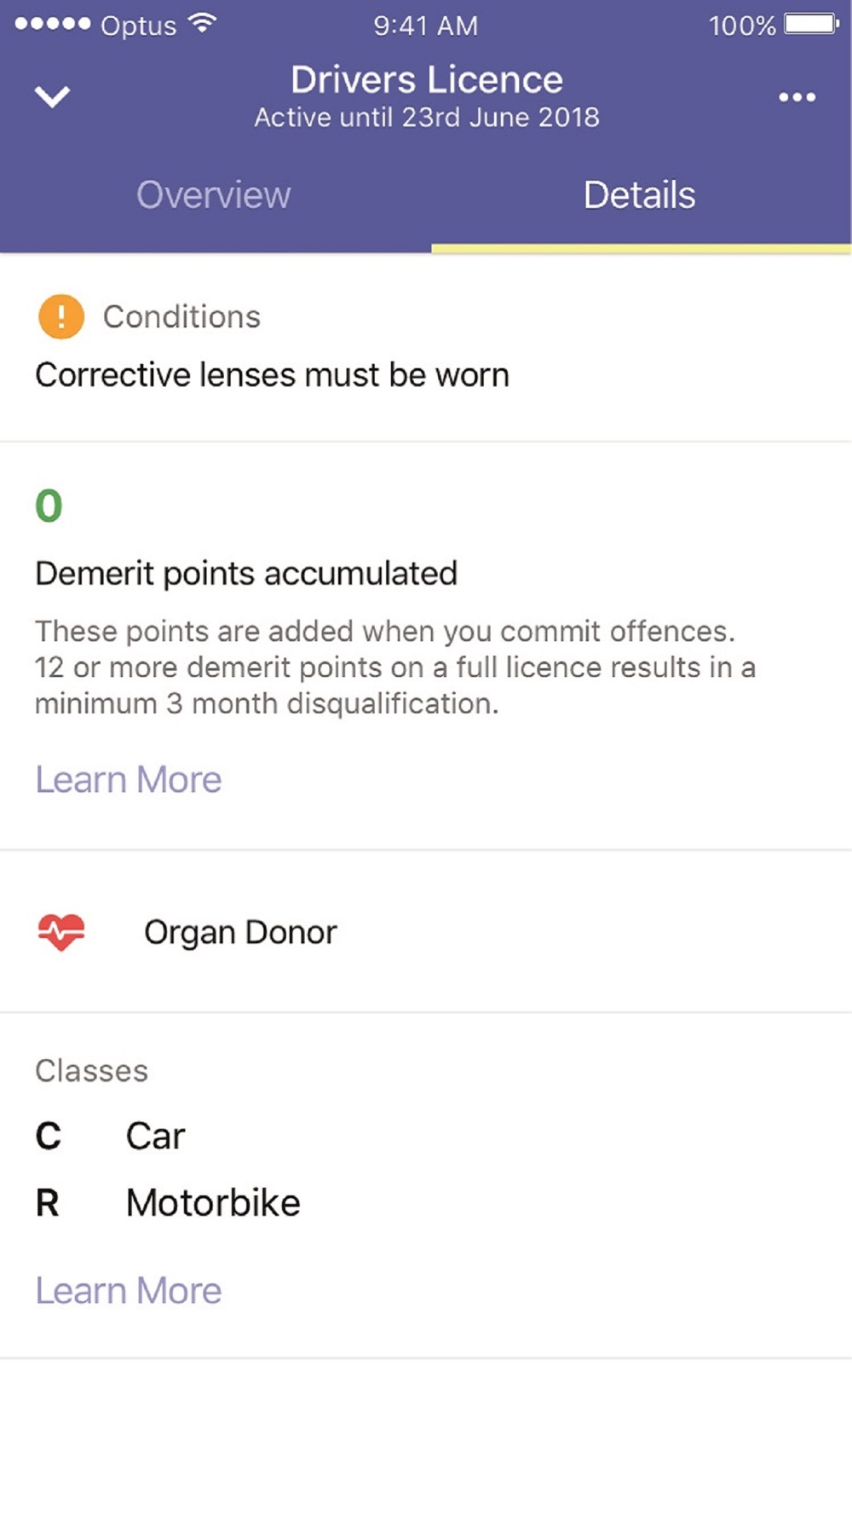Open the three-dot more options menu
Image resolution: width=852 pixels, height=1516 pixels.
pos(797,97)
